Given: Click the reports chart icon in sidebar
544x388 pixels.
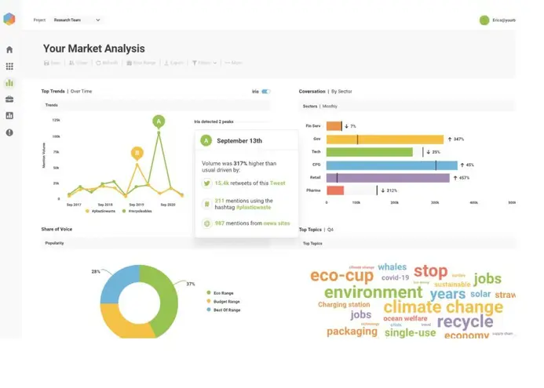Looking at the screenshot, I should [9, 116].
